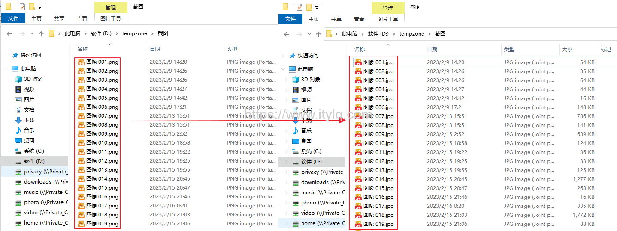The height and width of the screenshot is (231, 617).
Task: Click the 下载 arrow icon in left window sidebar
Action: pyautogui.click(x=18, y=120)
